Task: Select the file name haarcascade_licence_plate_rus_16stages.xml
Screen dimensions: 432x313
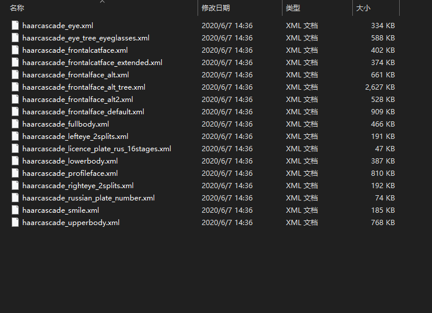Action: pyautogui.click(x=97, y=149)
